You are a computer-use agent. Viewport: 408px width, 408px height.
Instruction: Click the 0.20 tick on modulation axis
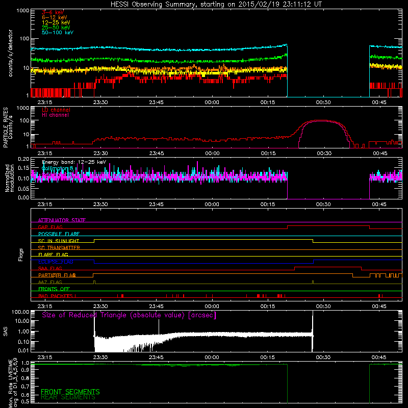point(23,159)
